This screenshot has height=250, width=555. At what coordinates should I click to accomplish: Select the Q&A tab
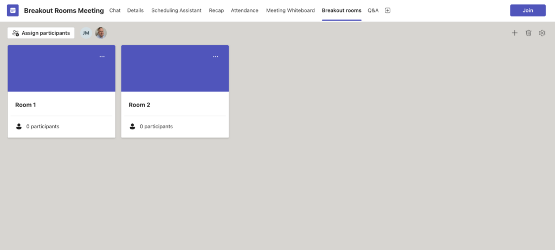click(373, 10)
